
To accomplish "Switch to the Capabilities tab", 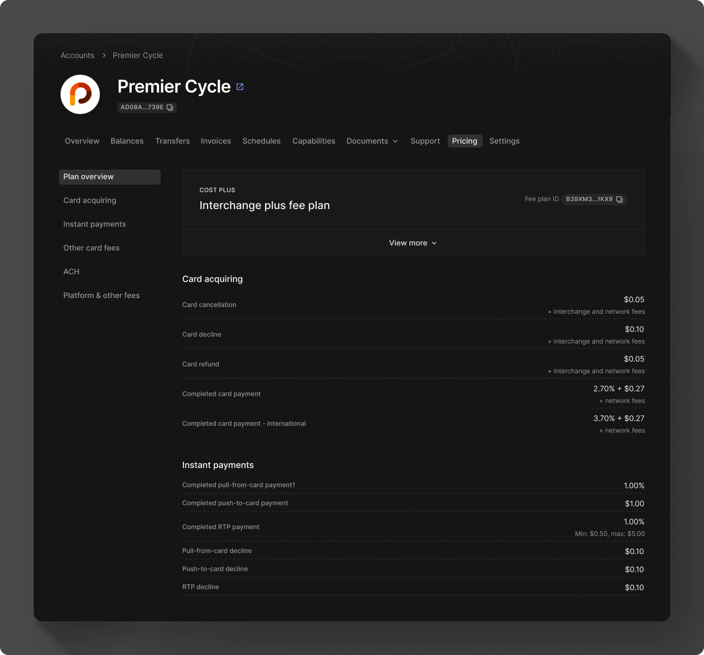I will (314, 141).
